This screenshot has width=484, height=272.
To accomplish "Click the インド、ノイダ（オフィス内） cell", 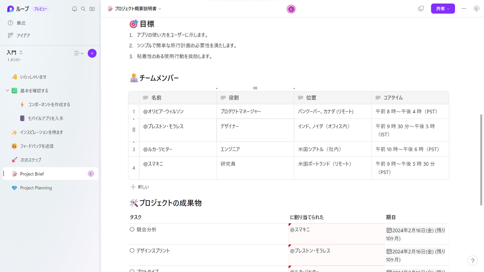I will 333,130.
